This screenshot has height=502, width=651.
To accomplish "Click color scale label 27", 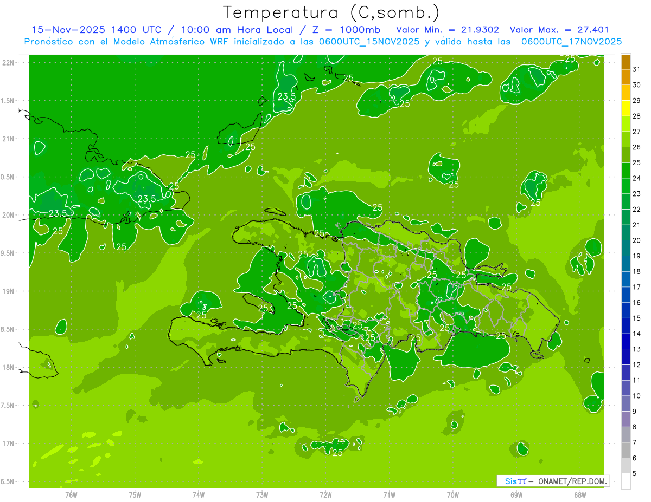I will pyautogui.click(x=636, y=132).
